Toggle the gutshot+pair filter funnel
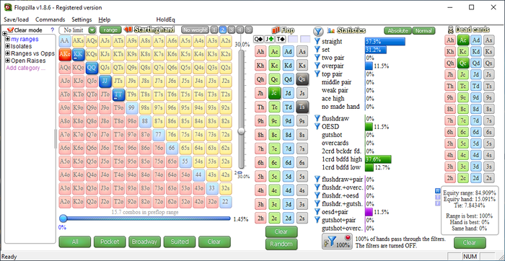 click(x=317, y=220)
